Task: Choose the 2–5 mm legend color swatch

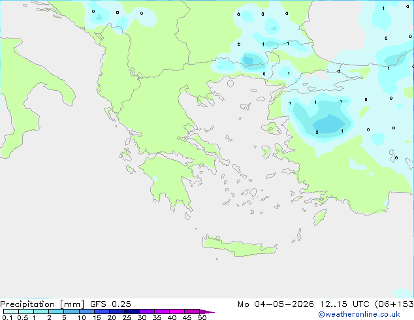Action: [x=56, y=312]
